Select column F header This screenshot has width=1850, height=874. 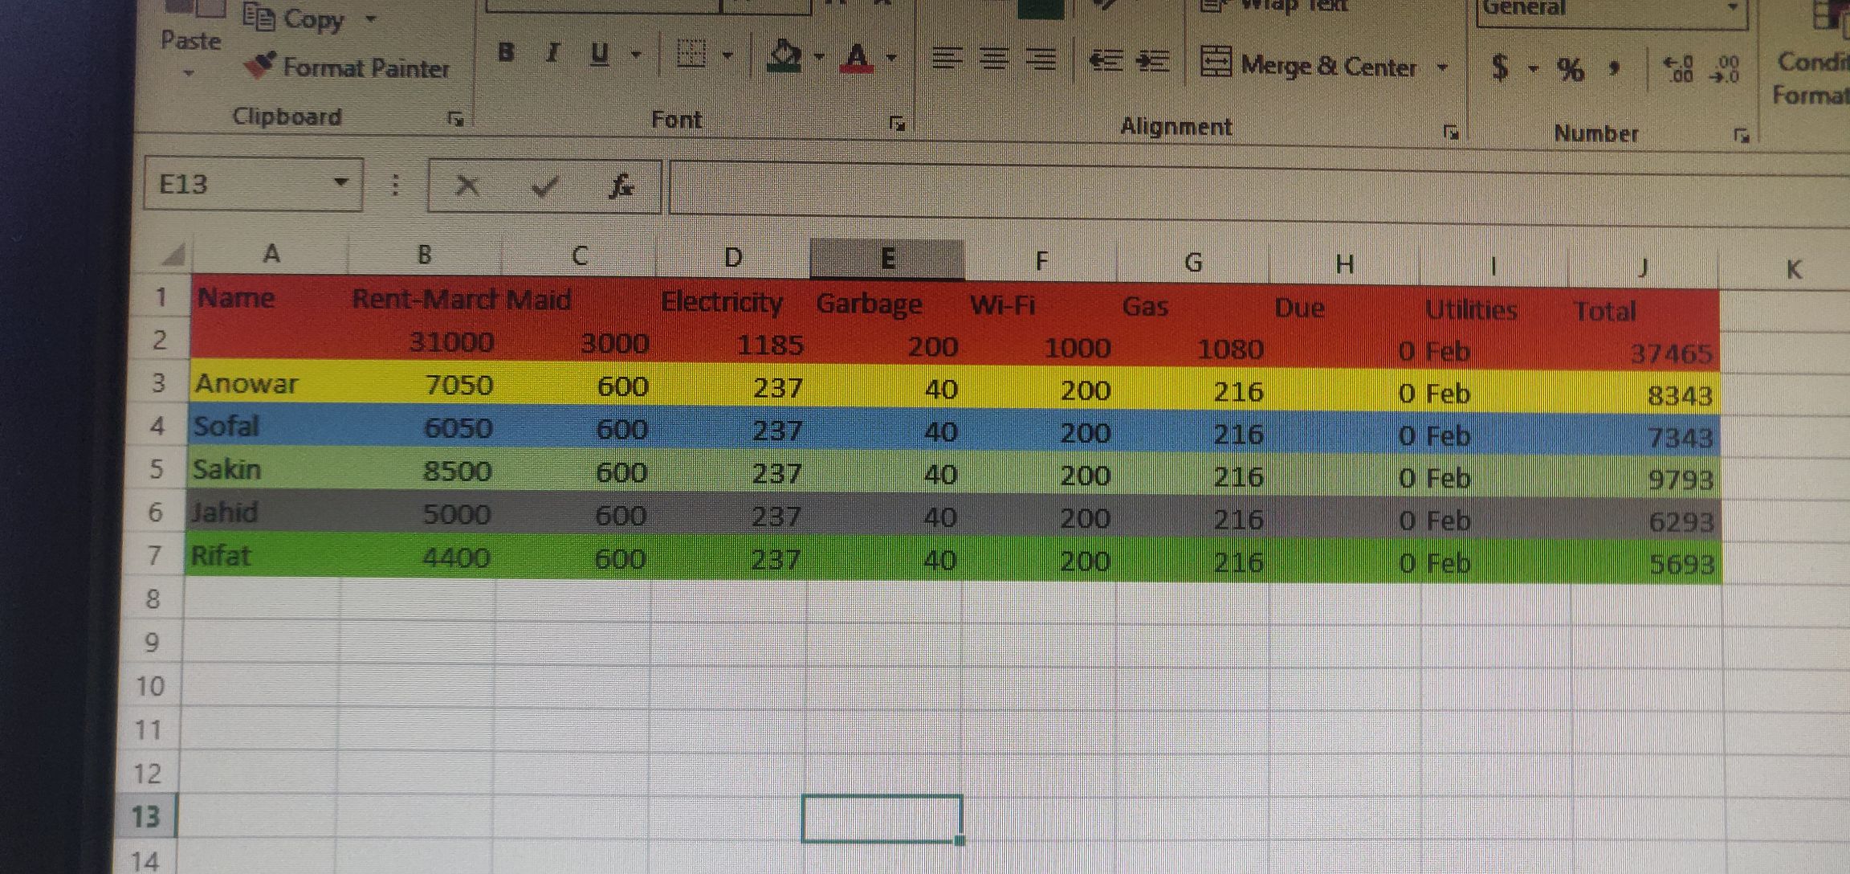click(x=1041, y=261)
